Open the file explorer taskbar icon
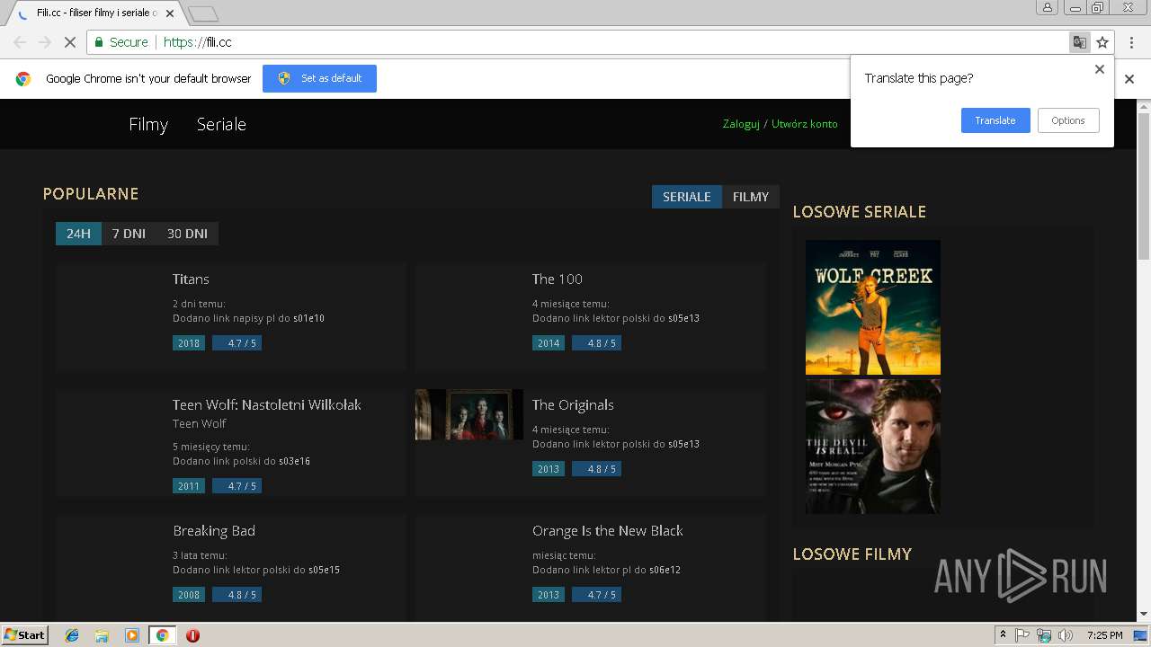This screenshot has height=647, width=1151. pyautogui.click(x=102, y=635)
